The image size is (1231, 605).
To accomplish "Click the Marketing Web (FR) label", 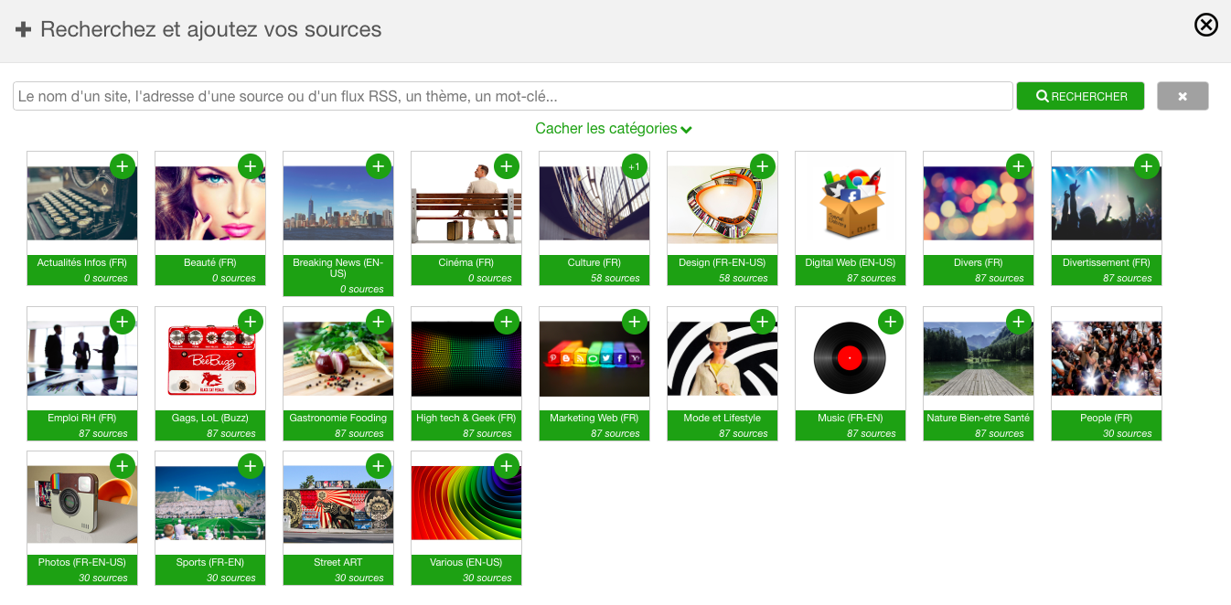I will tap(594, 419).
